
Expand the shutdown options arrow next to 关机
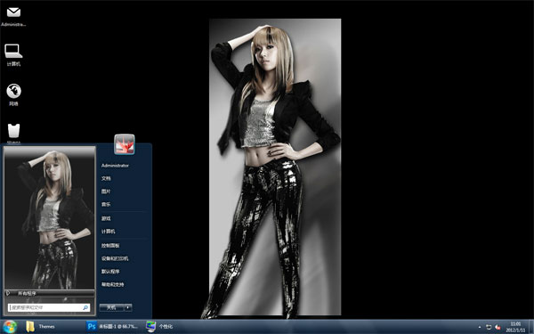click(128, 307)
